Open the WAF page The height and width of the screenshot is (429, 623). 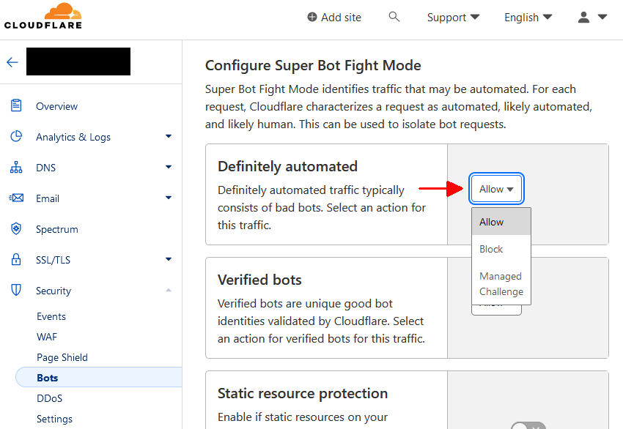tap(47, 337)
